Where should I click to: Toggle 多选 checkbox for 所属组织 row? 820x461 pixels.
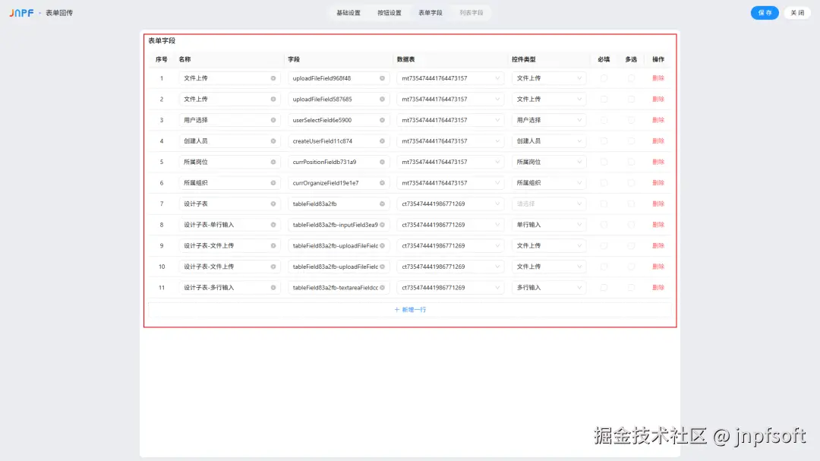[x=631, y=183]
